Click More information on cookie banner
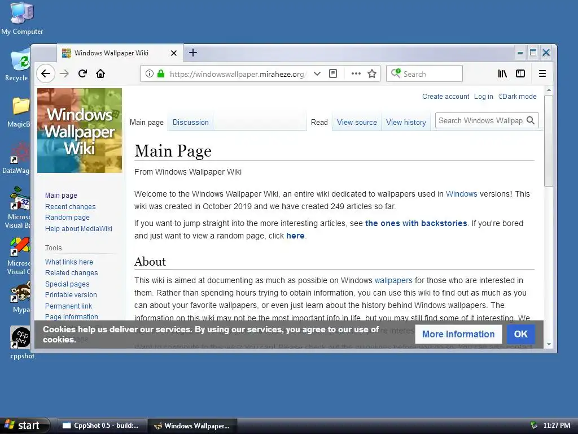The image size is (578, 434). coord(458,334)
